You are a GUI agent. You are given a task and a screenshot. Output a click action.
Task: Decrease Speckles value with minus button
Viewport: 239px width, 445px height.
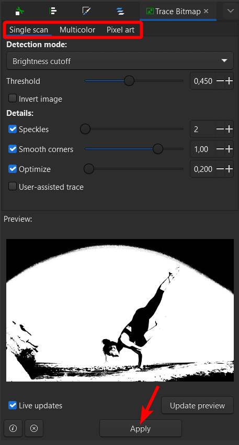tap(220, 129)
